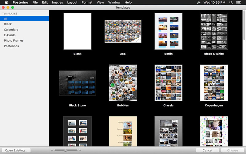
Task: Select the 365 template thumbnail
Action: point(123,31)
